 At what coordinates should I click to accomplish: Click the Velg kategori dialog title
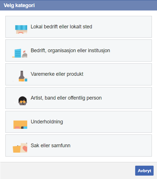19,5
